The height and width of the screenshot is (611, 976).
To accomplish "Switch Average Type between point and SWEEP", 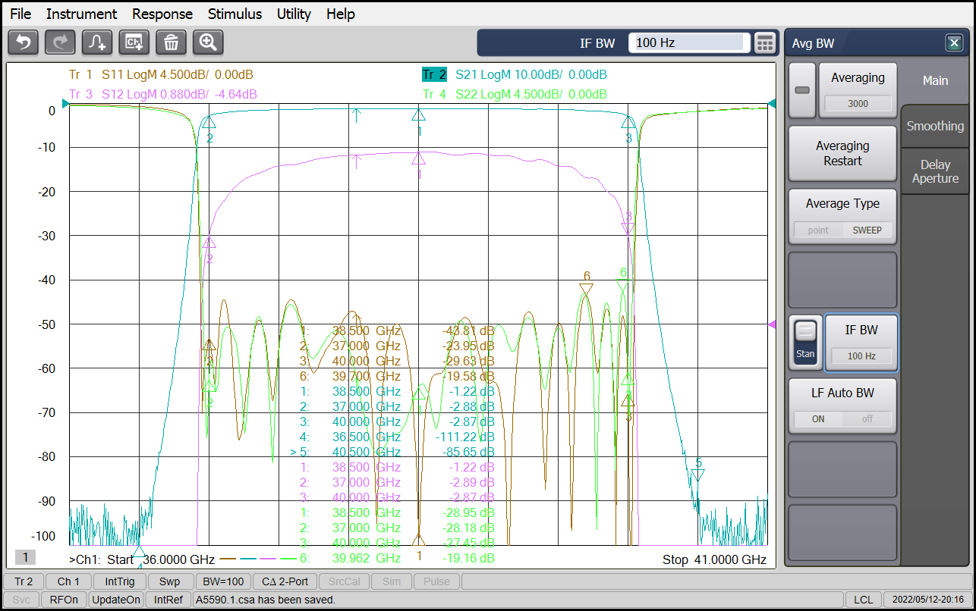I will click(842, 230).
